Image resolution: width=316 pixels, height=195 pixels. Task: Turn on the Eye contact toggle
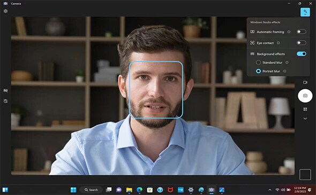302,43
